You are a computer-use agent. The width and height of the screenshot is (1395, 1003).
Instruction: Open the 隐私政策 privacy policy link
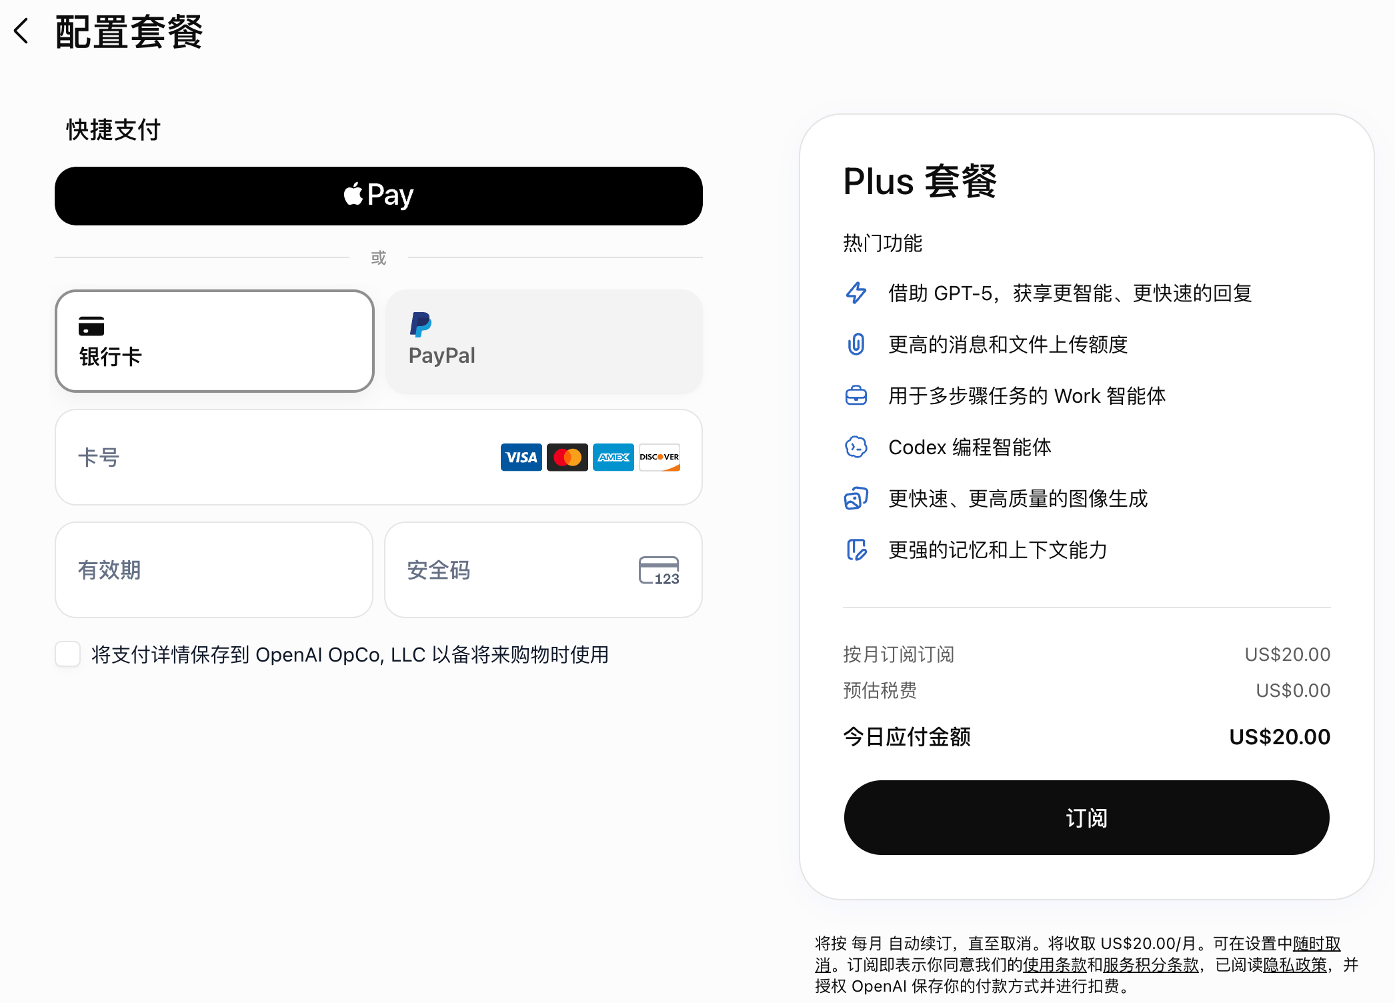pos(1295,965)
